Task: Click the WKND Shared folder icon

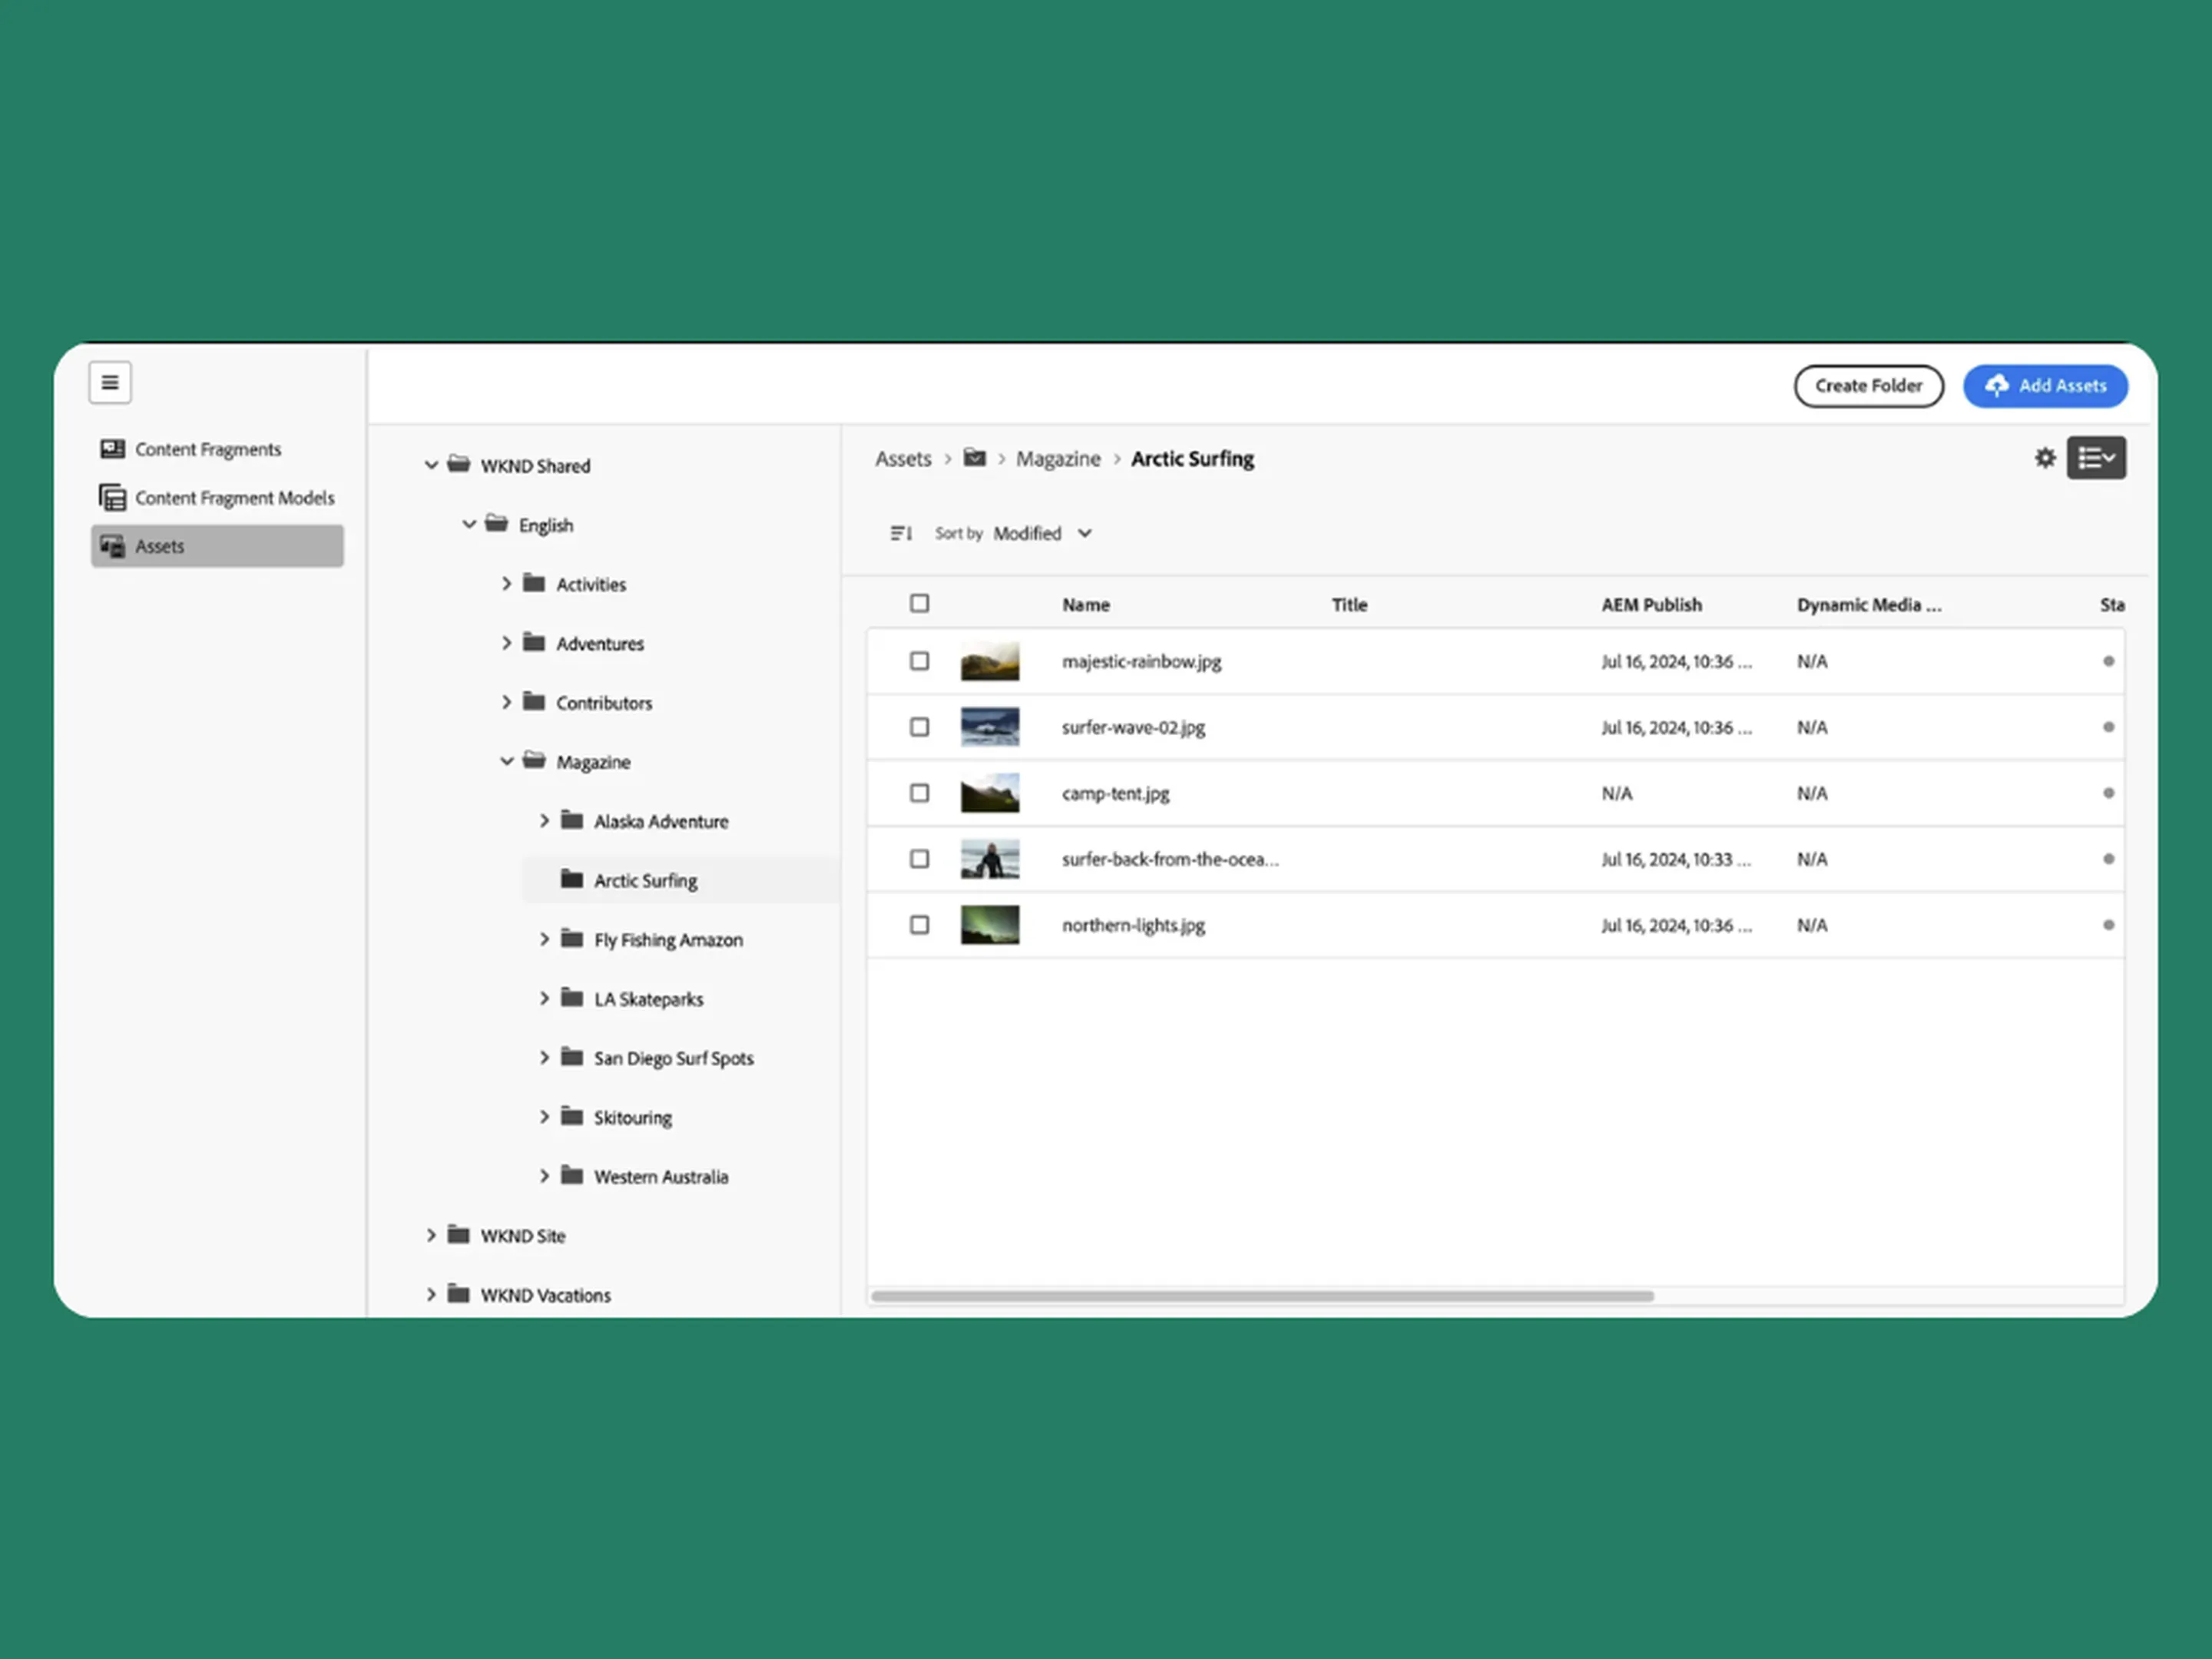Action: pyautogui.click(x=459, y=465)
